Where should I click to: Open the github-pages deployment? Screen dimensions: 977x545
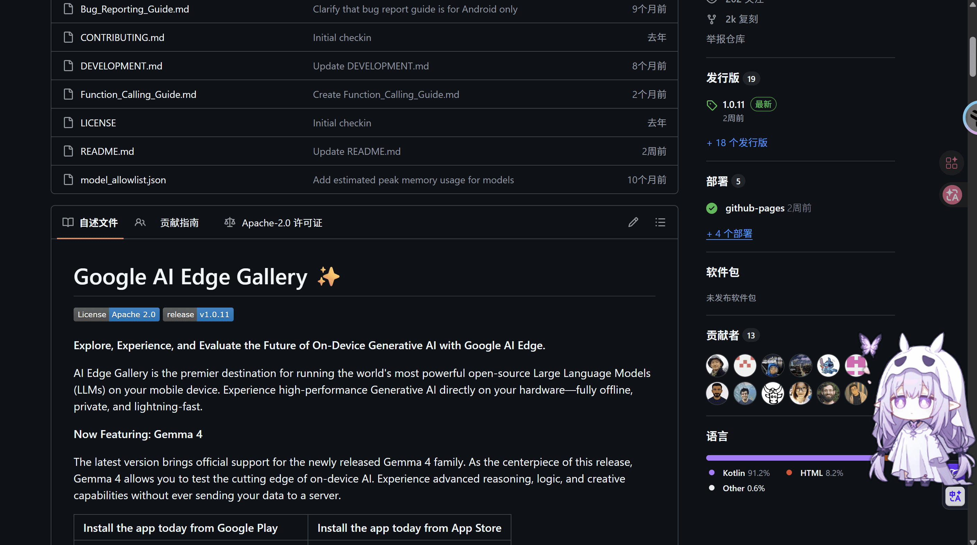coord(755,208)
